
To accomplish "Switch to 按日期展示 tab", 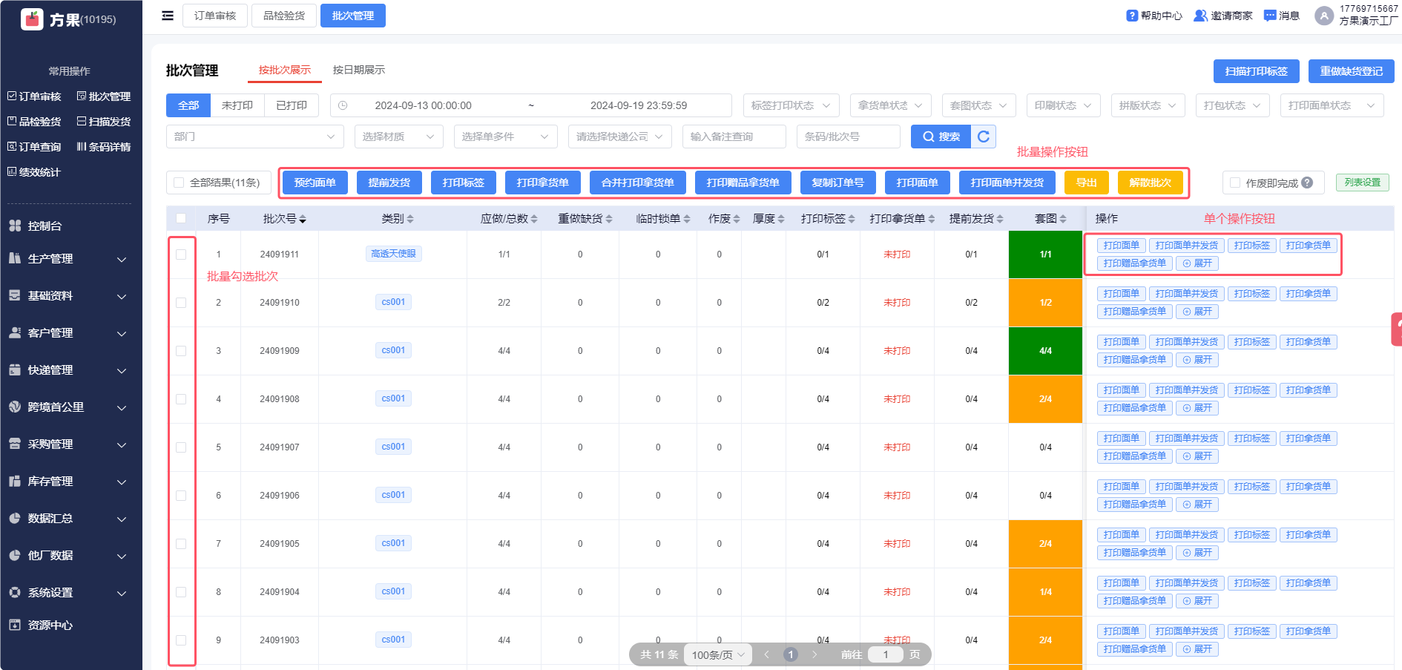I will coord(358,70).
